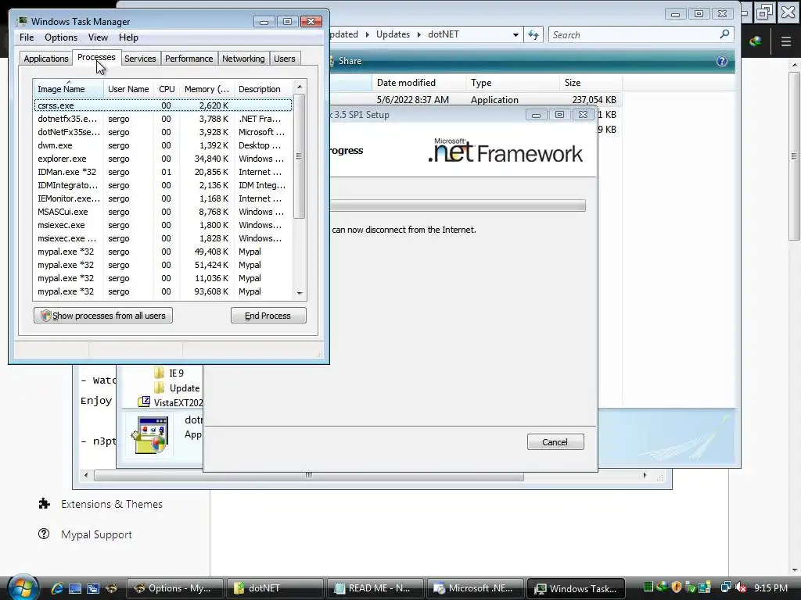Click the green square tray icon

648,587
